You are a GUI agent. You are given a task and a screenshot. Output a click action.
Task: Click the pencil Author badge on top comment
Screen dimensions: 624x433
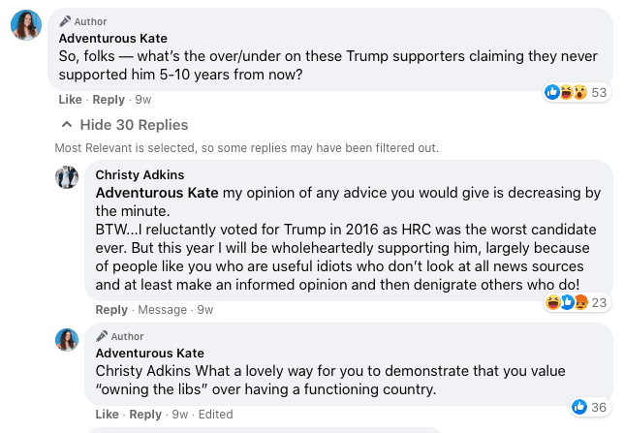(x=82, y=21)
